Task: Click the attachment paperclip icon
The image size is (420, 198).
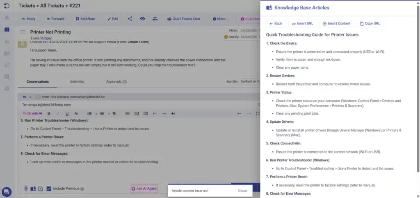Action: point(25,189)
